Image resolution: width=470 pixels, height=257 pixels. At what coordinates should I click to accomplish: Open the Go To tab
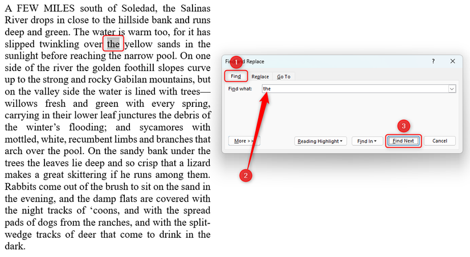tap(284, 77)
